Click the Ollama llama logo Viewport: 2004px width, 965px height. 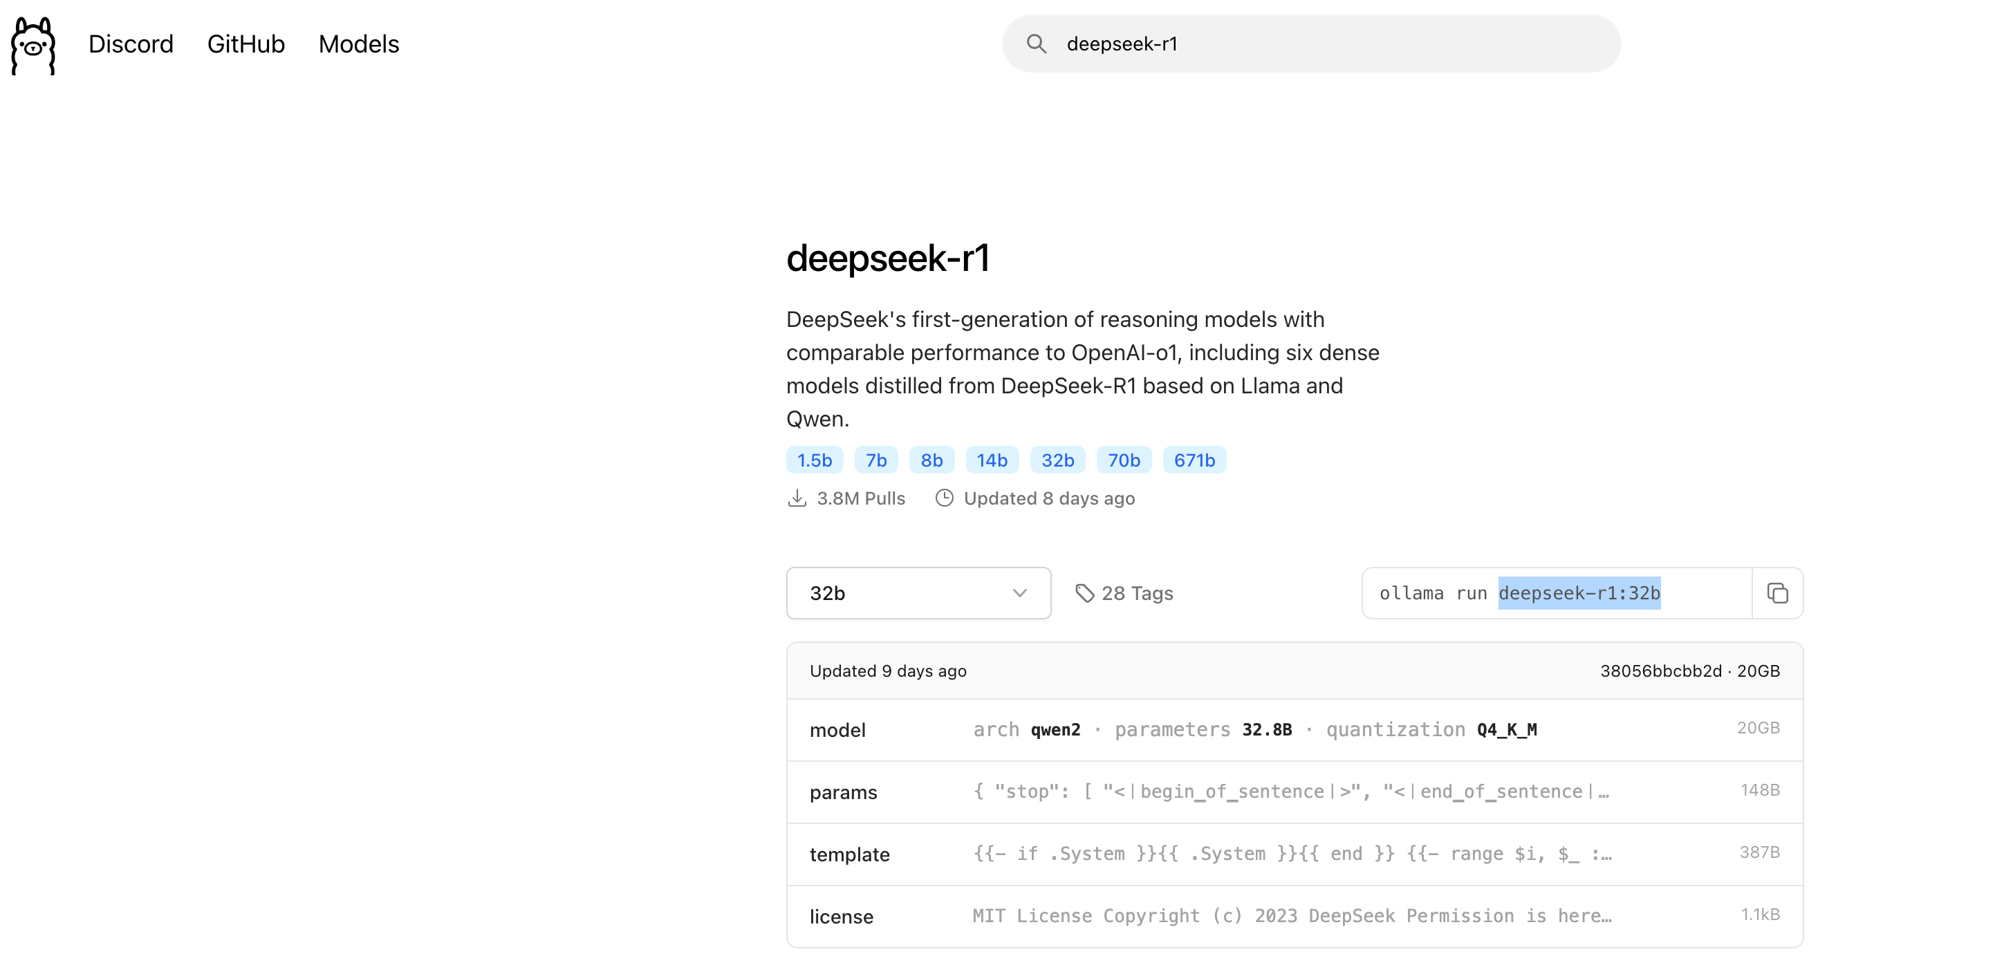coord(33,45)
